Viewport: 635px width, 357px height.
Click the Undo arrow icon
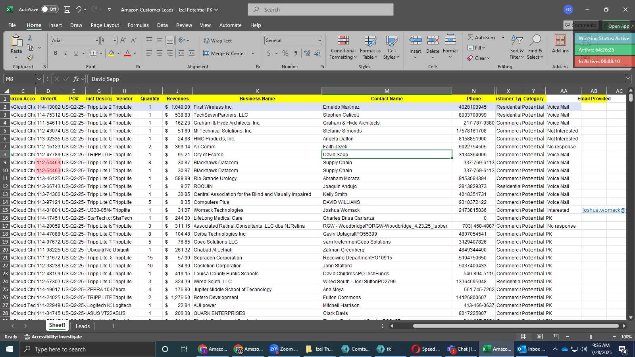click(79, 10)
